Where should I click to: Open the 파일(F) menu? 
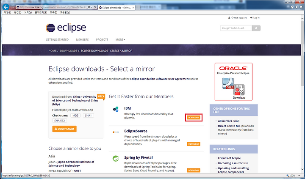[x=7, y=12]
